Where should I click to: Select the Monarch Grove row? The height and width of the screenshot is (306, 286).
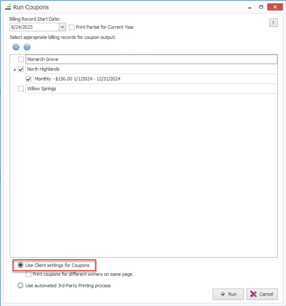click(x=151, y=59)
